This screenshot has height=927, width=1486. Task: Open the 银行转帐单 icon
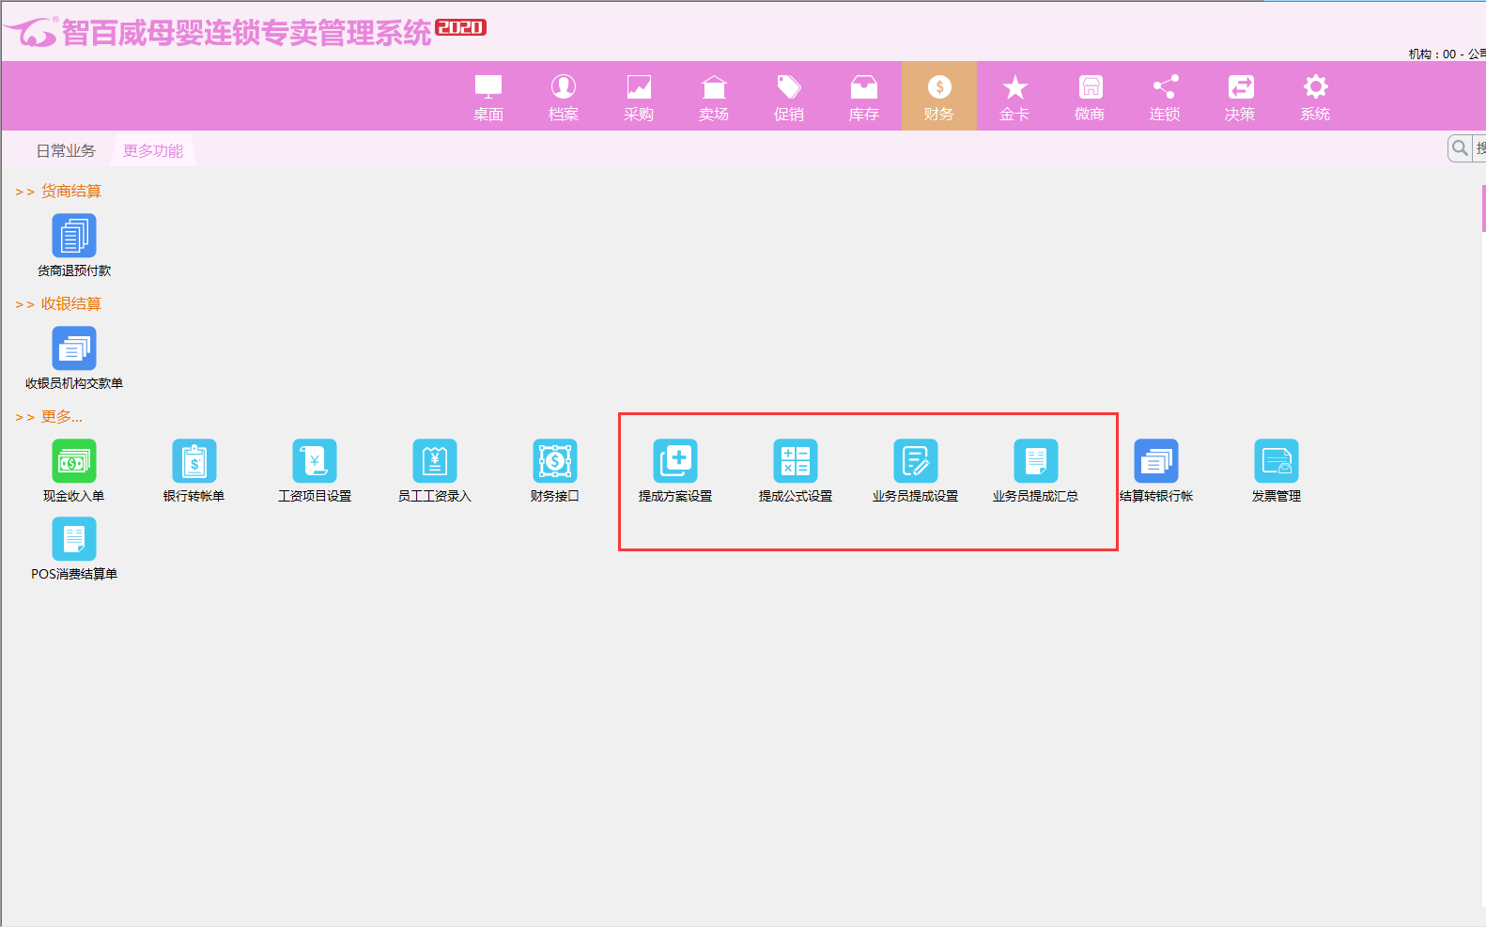coord(194,461)
